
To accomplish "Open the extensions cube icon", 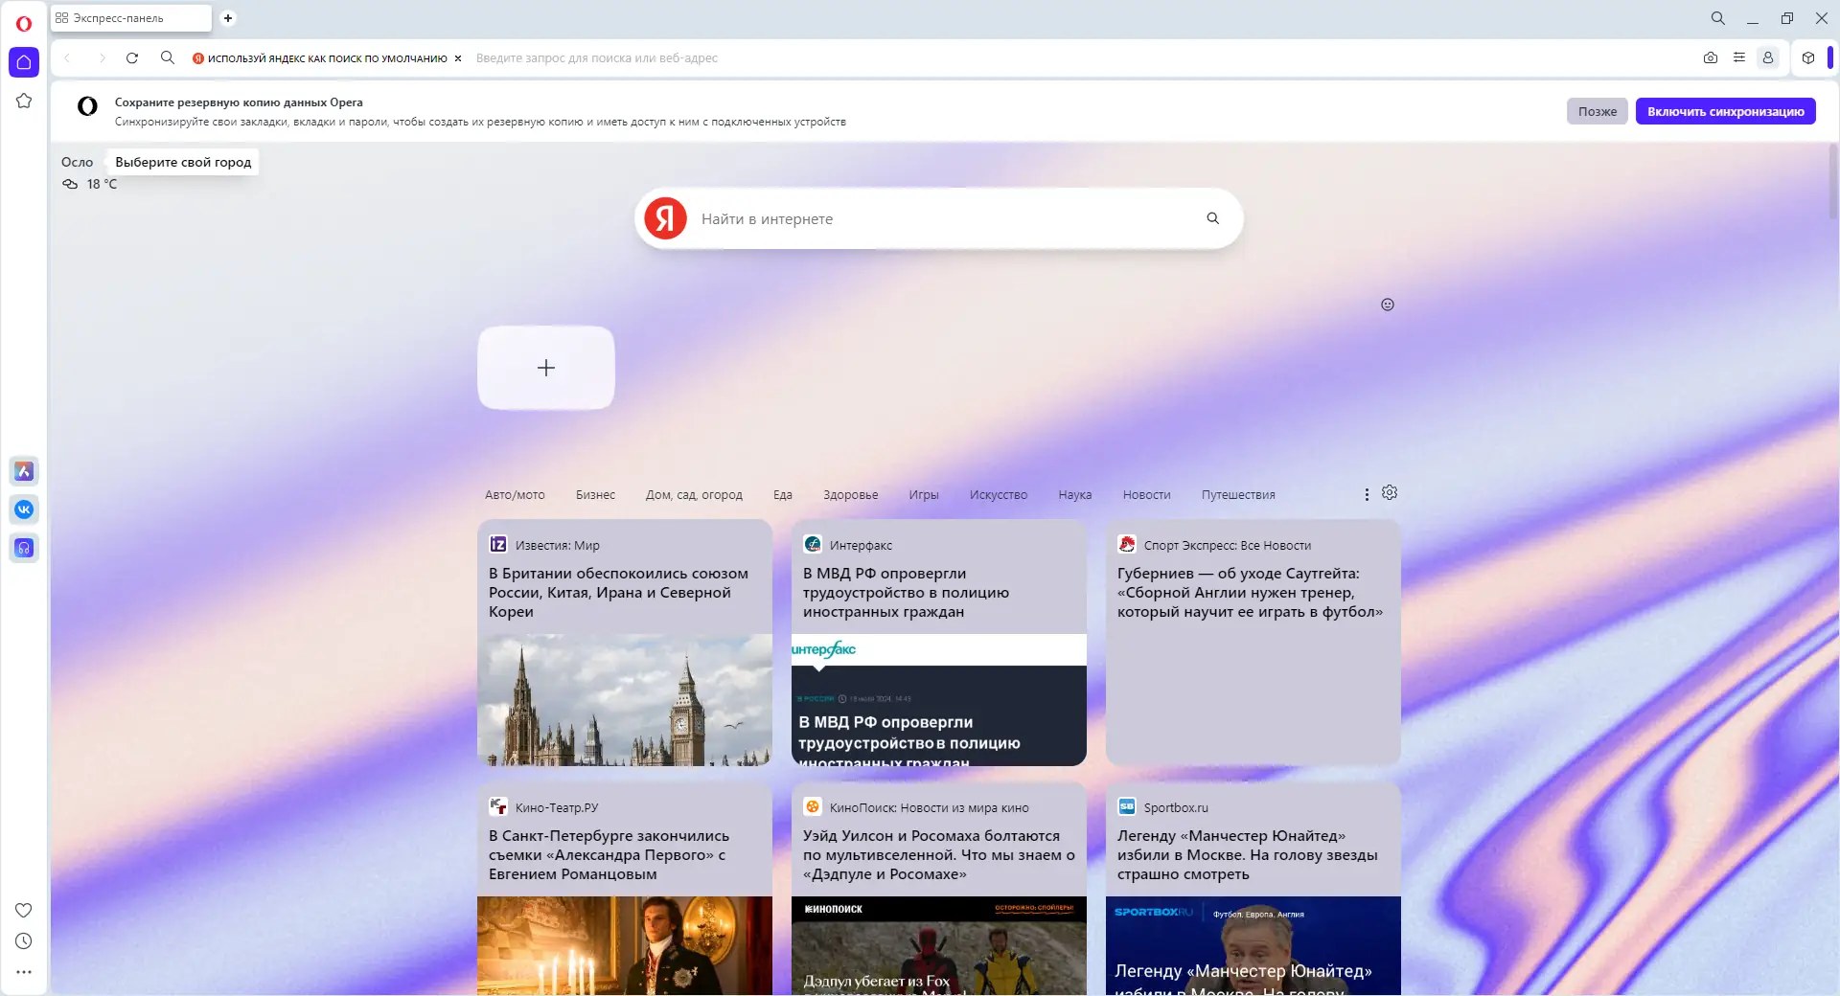I will 1808,57.
